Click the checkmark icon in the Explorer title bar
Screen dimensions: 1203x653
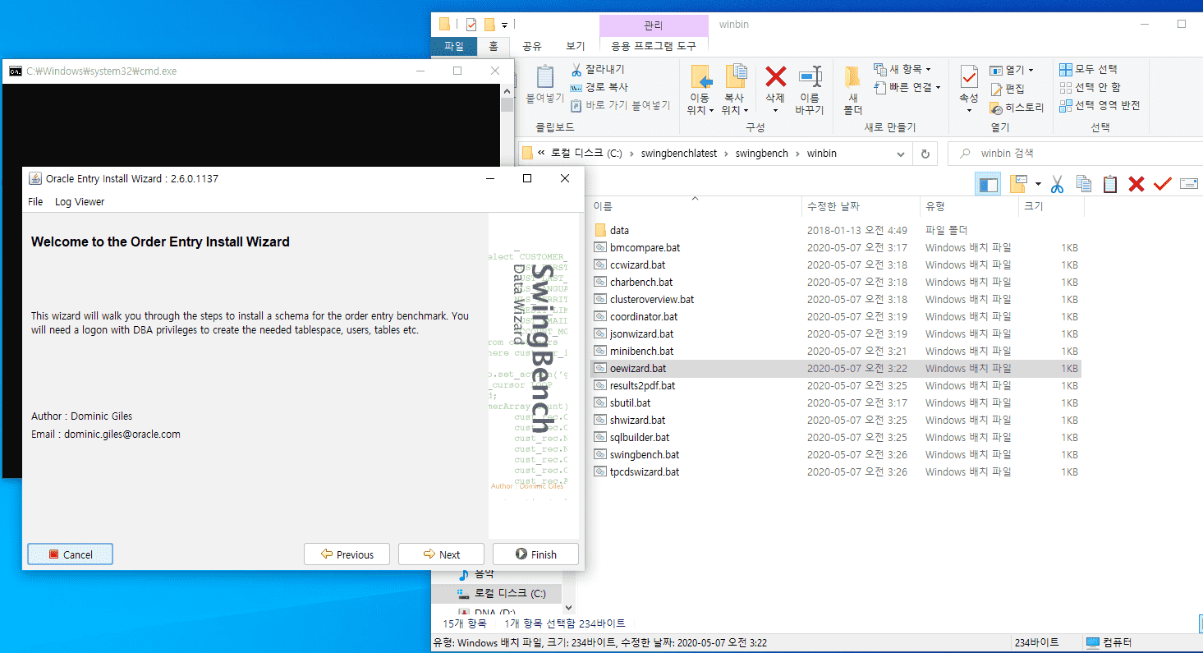(471, 25)
